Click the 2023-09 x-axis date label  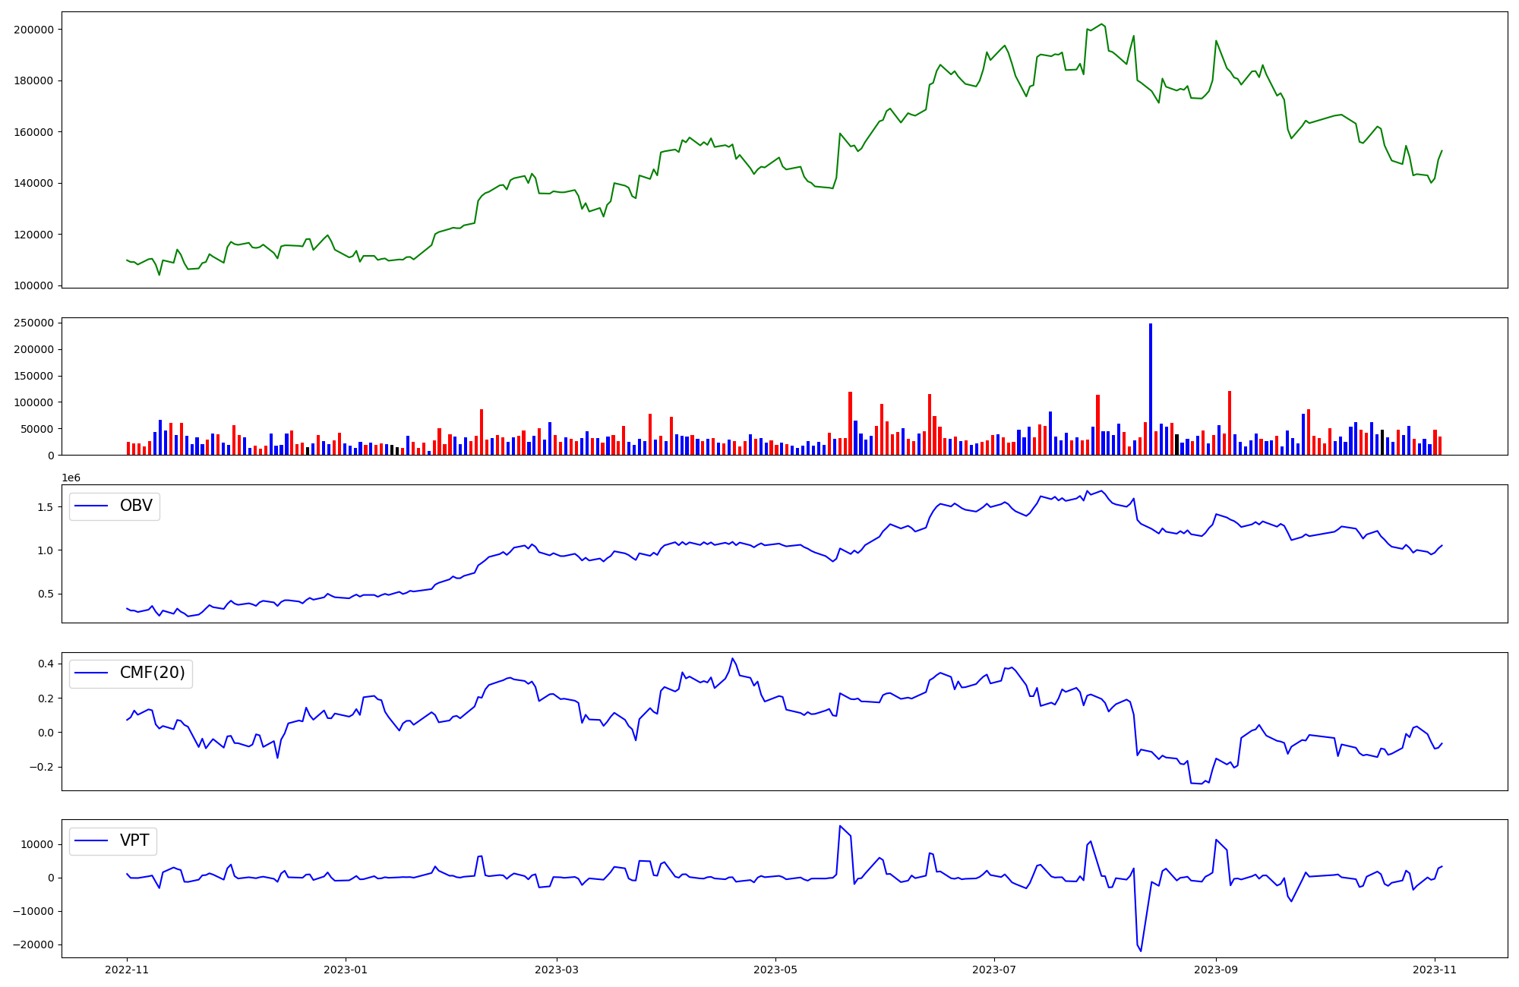[x=1217, y=969]
